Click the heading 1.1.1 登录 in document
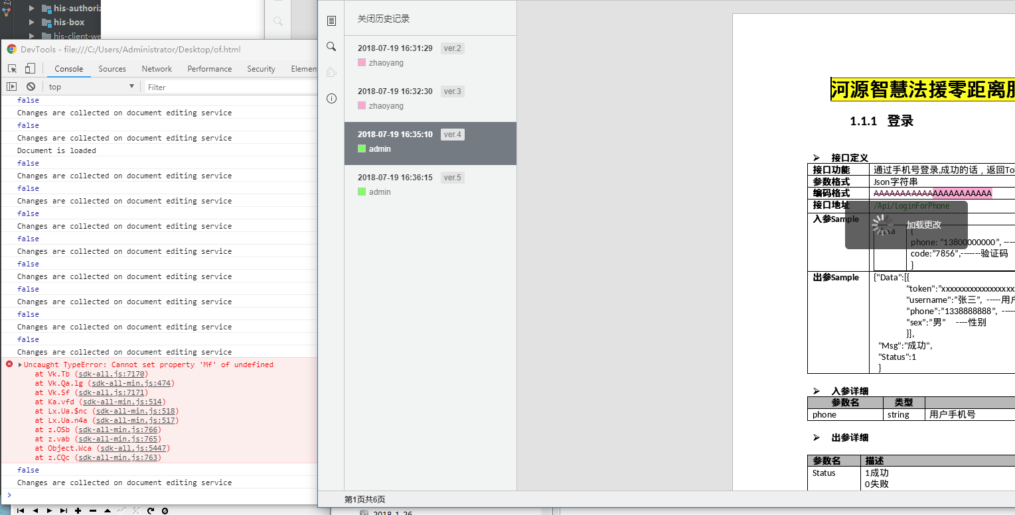This screenshot has width=1015, height=515. point(882,121)
